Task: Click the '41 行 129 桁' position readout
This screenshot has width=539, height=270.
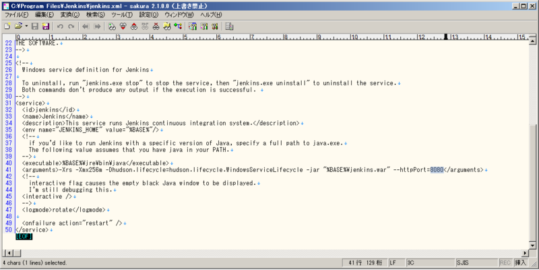Action: click(x=365, y=263)
